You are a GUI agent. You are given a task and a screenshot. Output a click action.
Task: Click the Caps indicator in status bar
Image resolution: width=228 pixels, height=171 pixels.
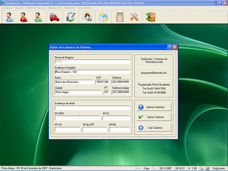point(147,169)
